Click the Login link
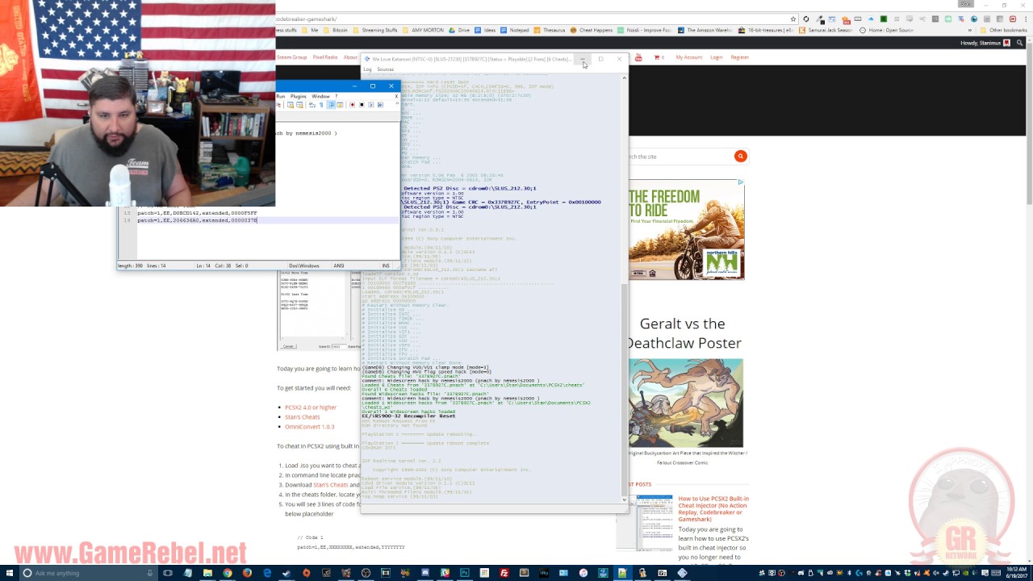This screenshot has width=1033, height=581. (716, 57)
